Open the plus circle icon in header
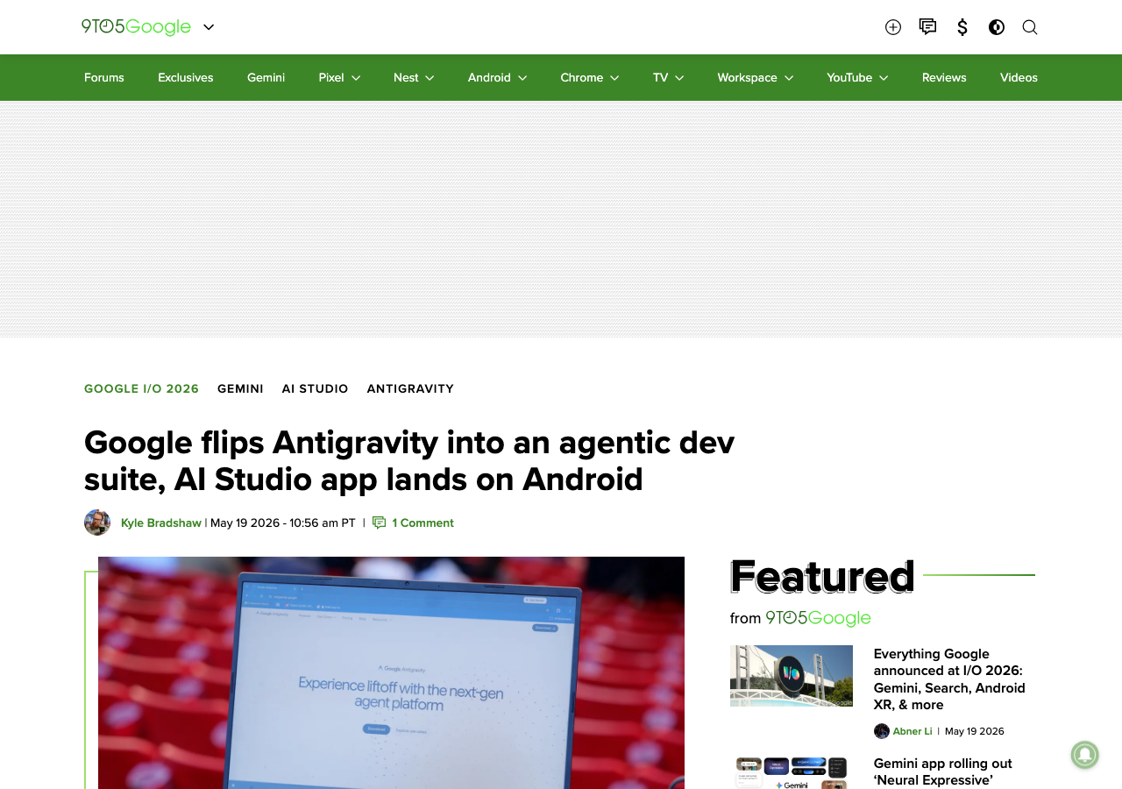 coord(893,27)
